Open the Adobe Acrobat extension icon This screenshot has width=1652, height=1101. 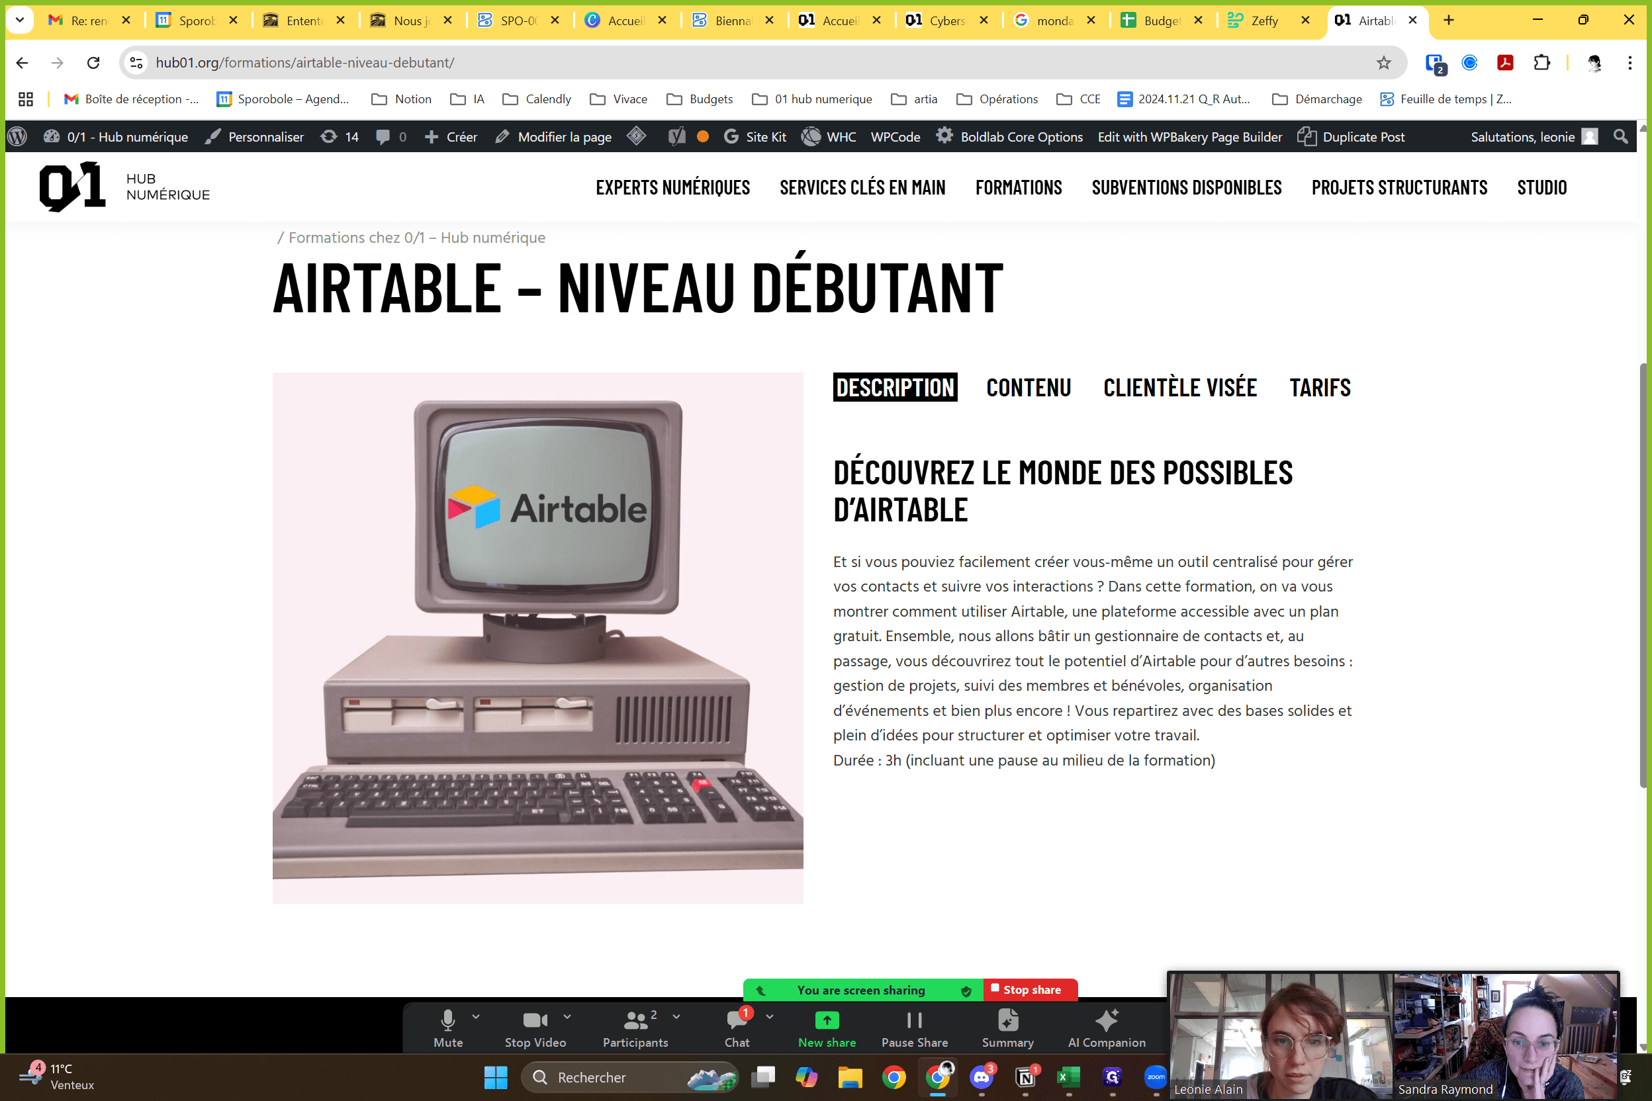tap(1505, 62)
